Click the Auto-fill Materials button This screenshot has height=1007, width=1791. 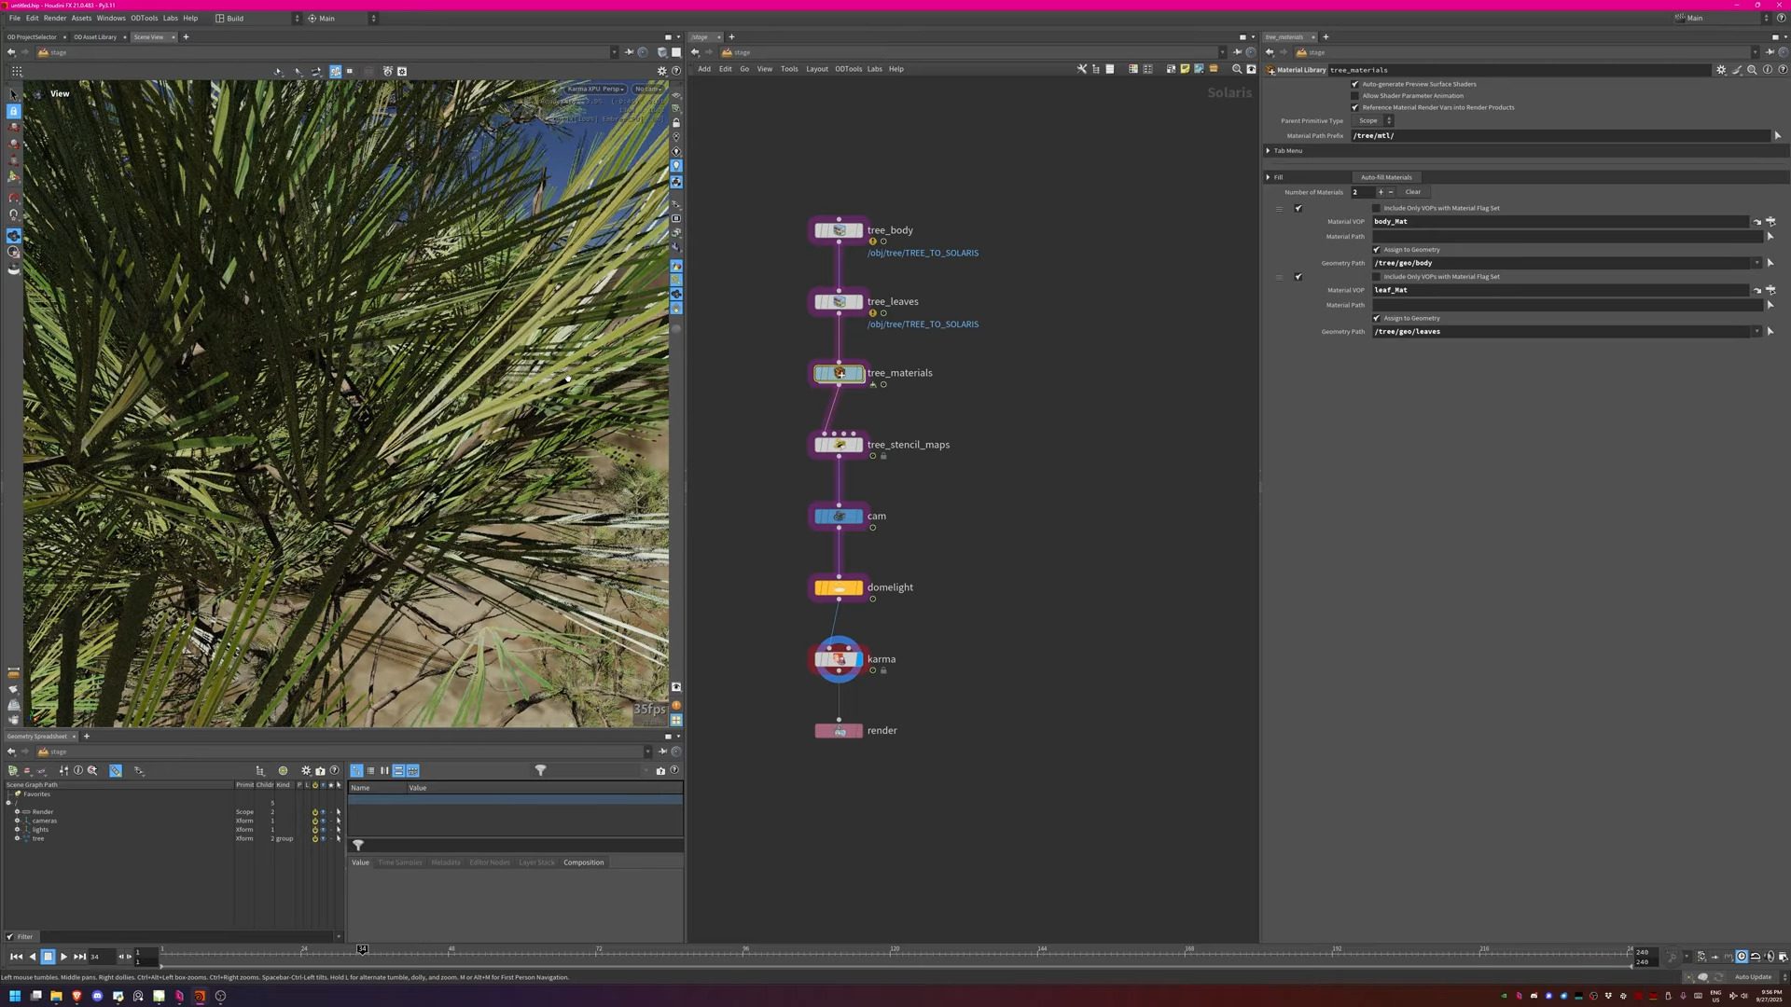point(1386,177)
